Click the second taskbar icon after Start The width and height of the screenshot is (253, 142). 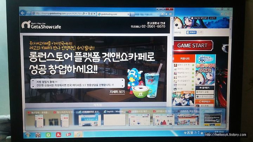pos(38,135)
